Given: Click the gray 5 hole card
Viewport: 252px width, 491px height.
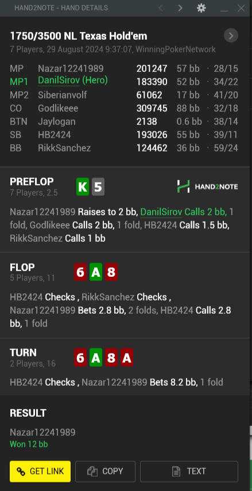Looking at the screenshot, I should pos(98,187).
